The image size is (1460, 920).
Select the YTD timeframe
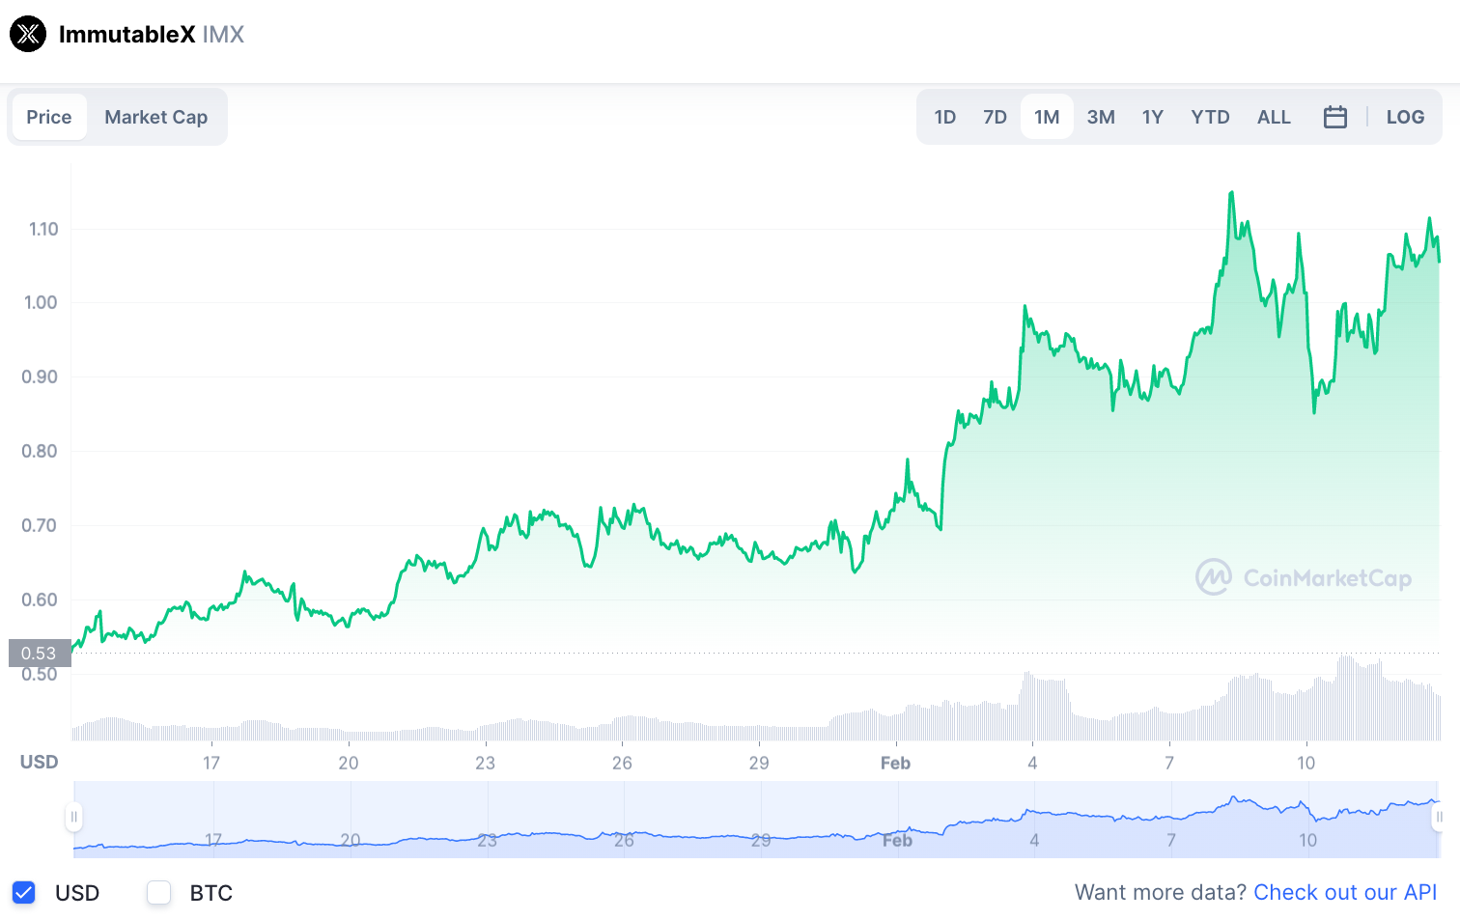(1209, 116)
